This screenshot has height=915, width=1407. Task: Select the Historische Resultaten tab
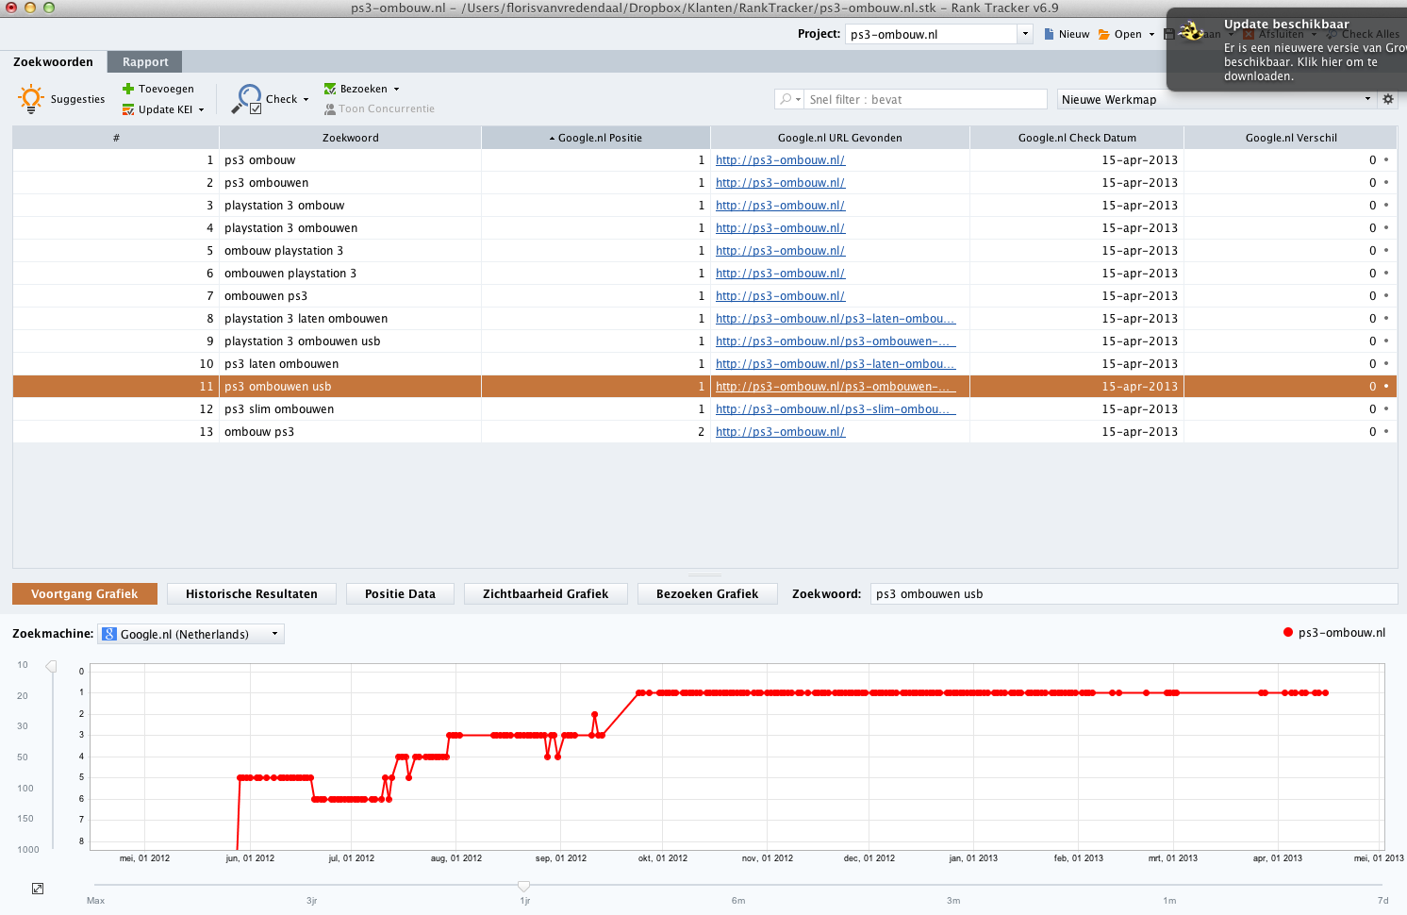tap(252, 593)
